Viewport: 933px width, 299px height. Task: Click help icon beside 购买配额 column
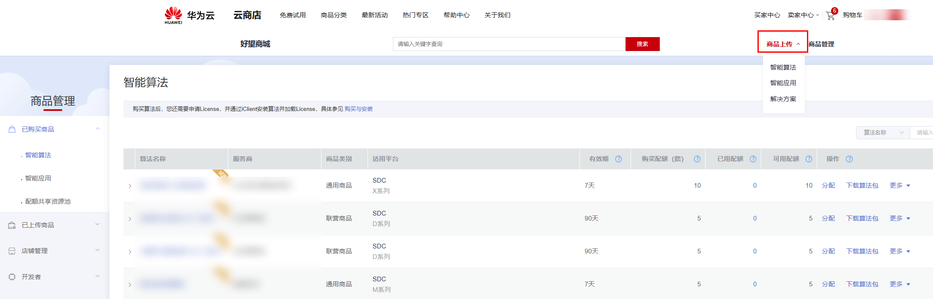[x=697, y=159]
